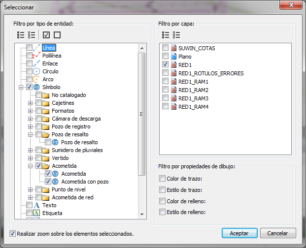Image resolution: width=306 pixels, height=248 pixels.
Task: Select the Acometida de red label
Action: (x=72, y=197)
